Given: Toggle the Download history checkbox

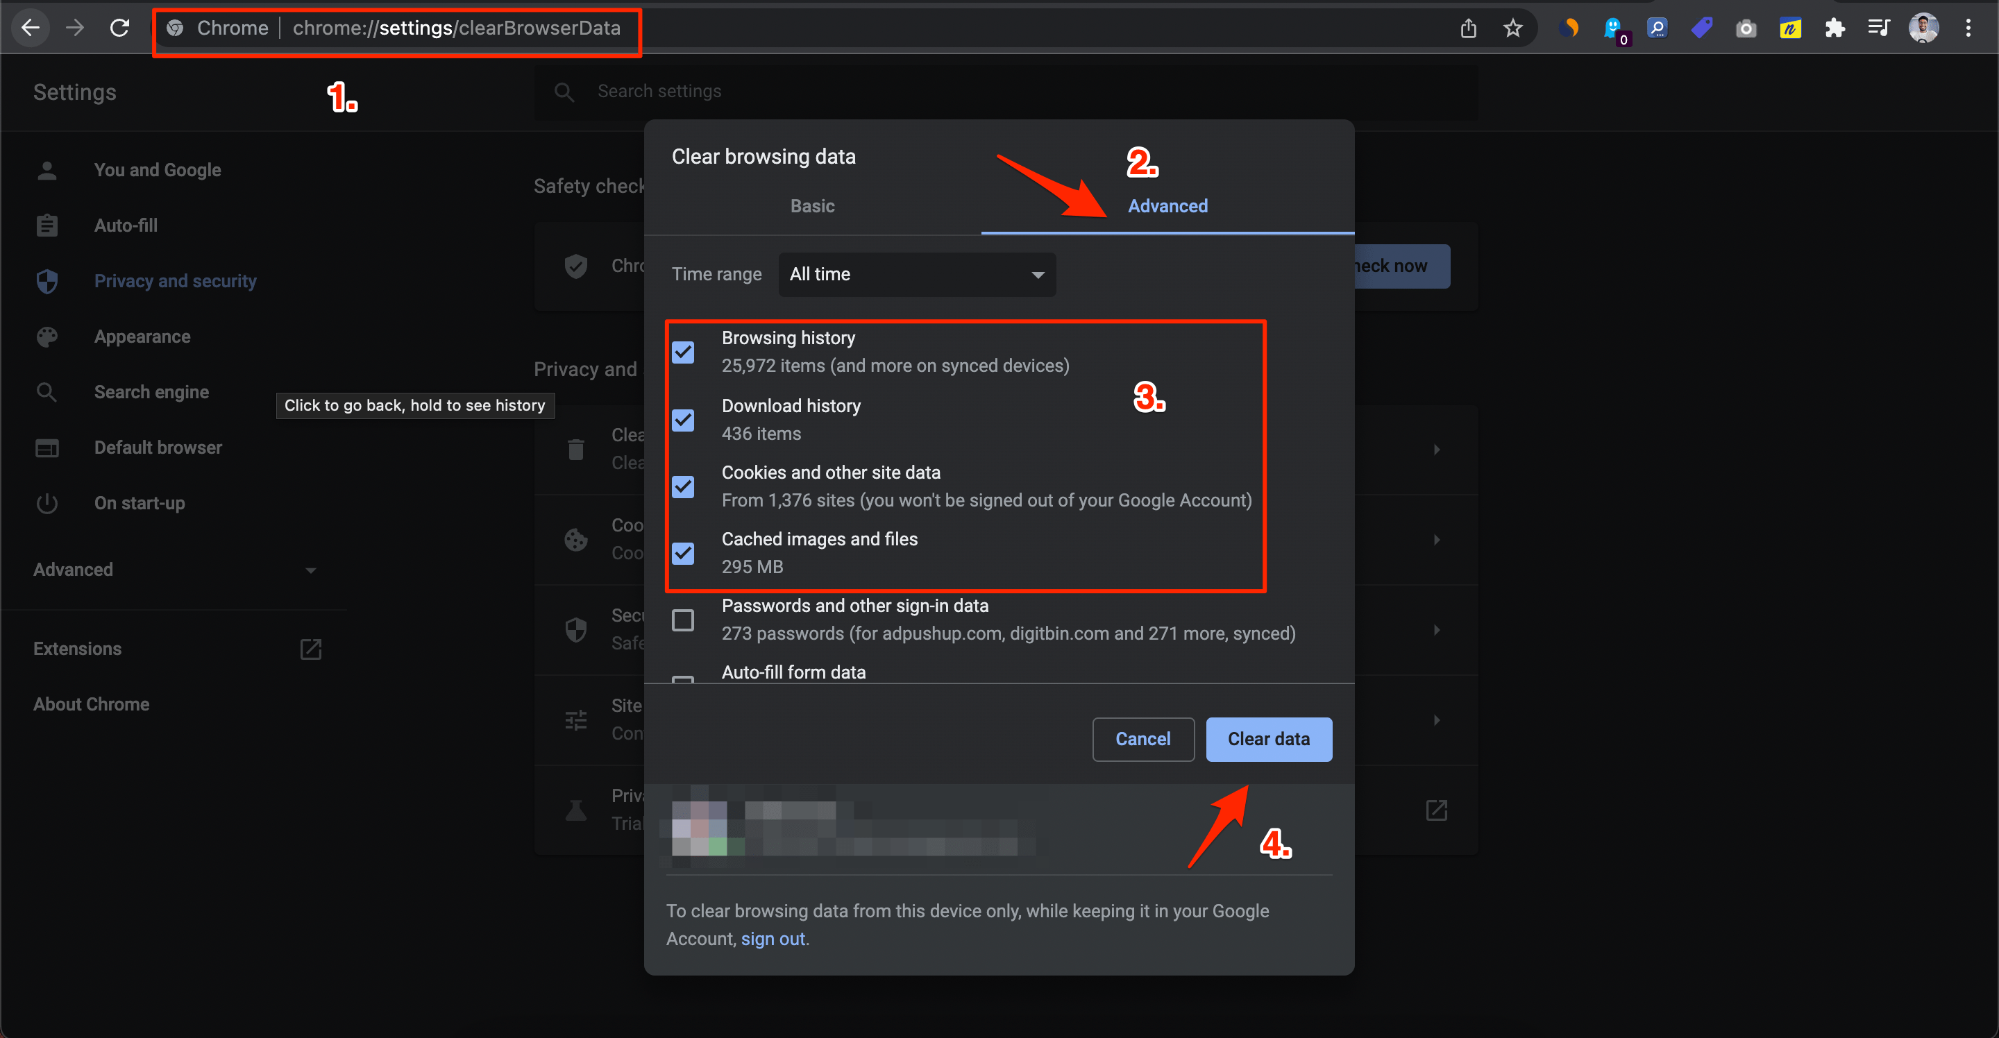Looking at the screenshot, I should click(x=682, y=419).
